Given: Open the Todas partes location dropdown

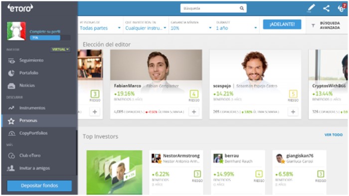Looking at the screenshot, I should (100, 28).
